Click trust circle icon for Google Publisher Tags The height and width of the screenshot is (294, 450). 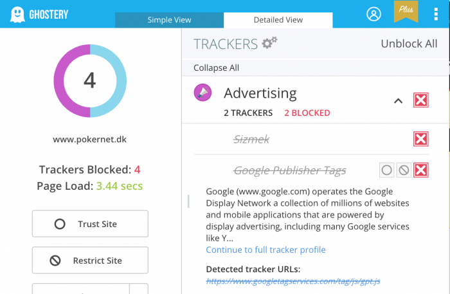pyautogui.click(x=386, y=170)
